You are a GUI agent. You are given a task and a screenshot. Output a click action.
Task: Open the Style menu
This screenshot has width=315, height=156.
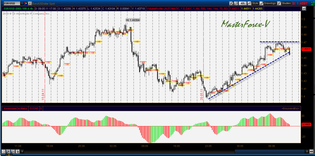[253, 3]
